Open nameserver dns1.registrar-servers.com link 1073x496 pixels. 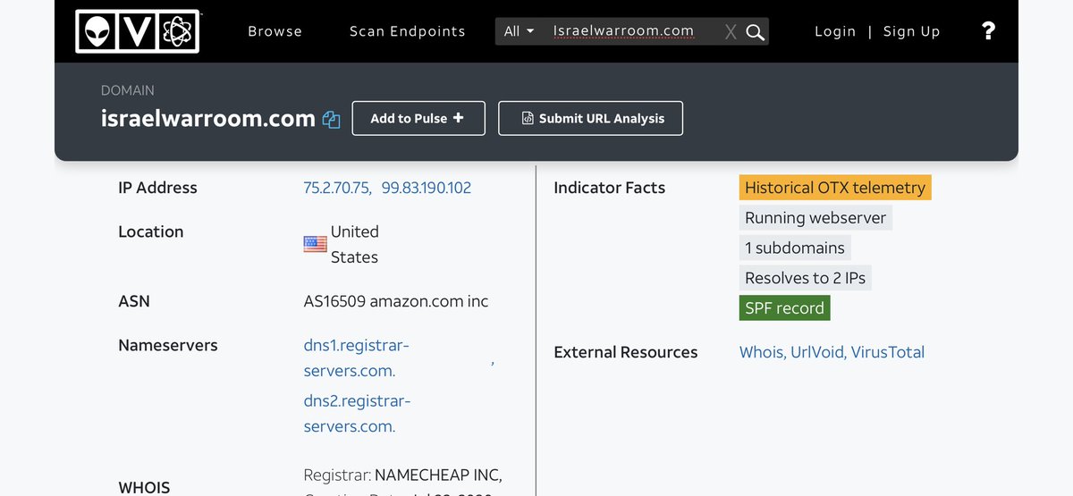pos(356,357)
